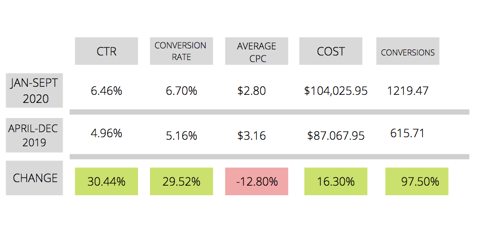Select the 615.71 conversions value
482x227 pixels.
407,134
